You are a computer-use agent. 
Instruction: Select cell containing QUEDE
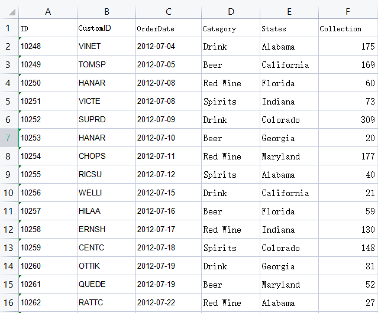click(x=106, y=284)
